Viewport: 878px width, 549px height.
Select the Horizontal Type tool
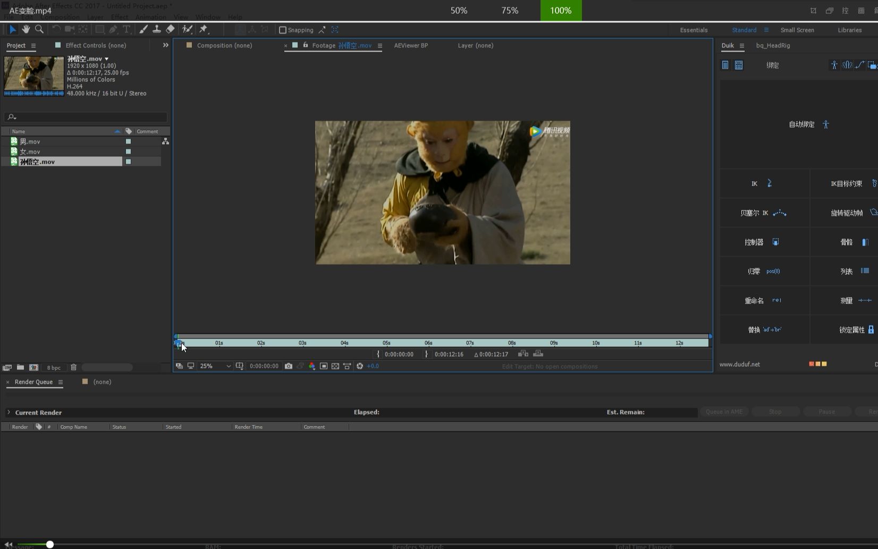pos(126,30)
